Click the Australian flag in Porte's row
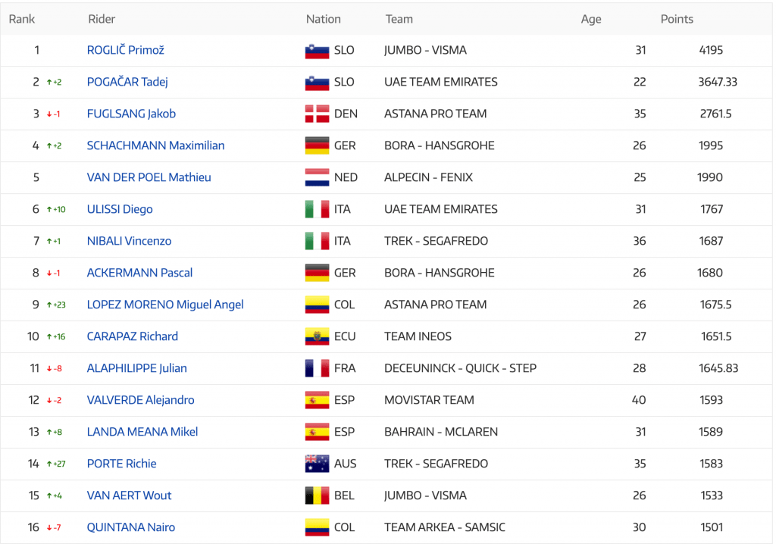The height and width of the screenshot is (544, 776). (x=317, y=464)
